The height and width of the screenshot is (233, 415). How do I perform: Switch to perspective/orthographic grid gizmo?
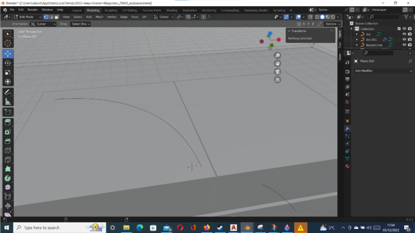click(x=278, y=80)
